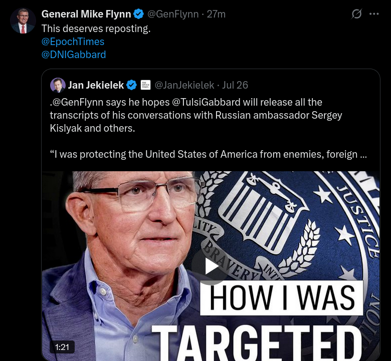Click the @GenFlynn handle
This screenshot has width=391, height=361.
click(x=173, y=14)
